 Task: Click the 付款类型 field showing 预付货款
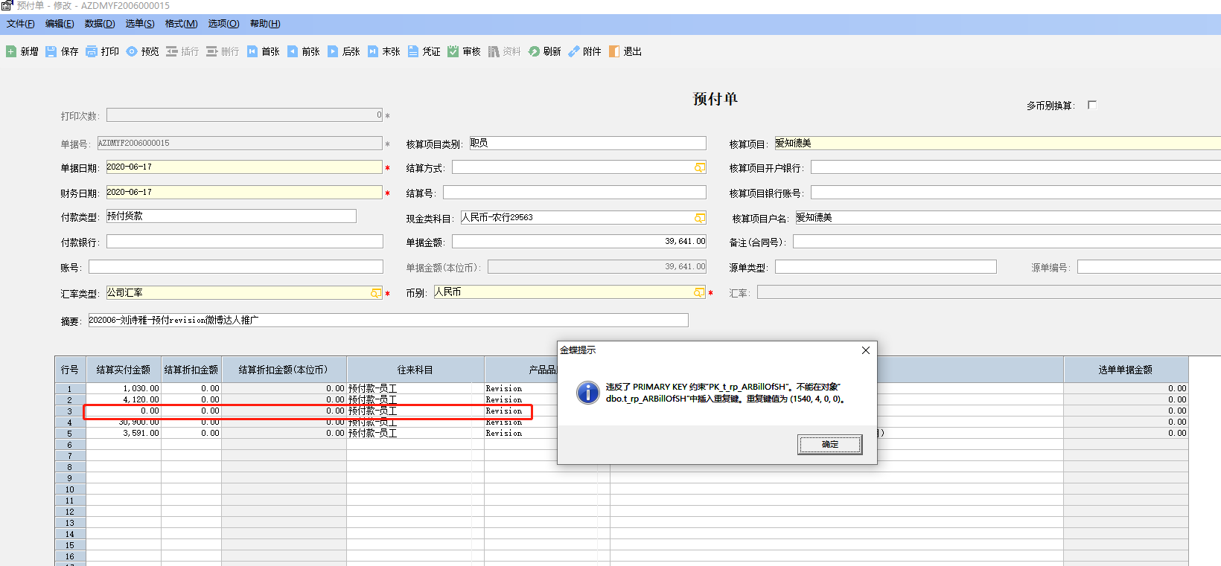232,216
